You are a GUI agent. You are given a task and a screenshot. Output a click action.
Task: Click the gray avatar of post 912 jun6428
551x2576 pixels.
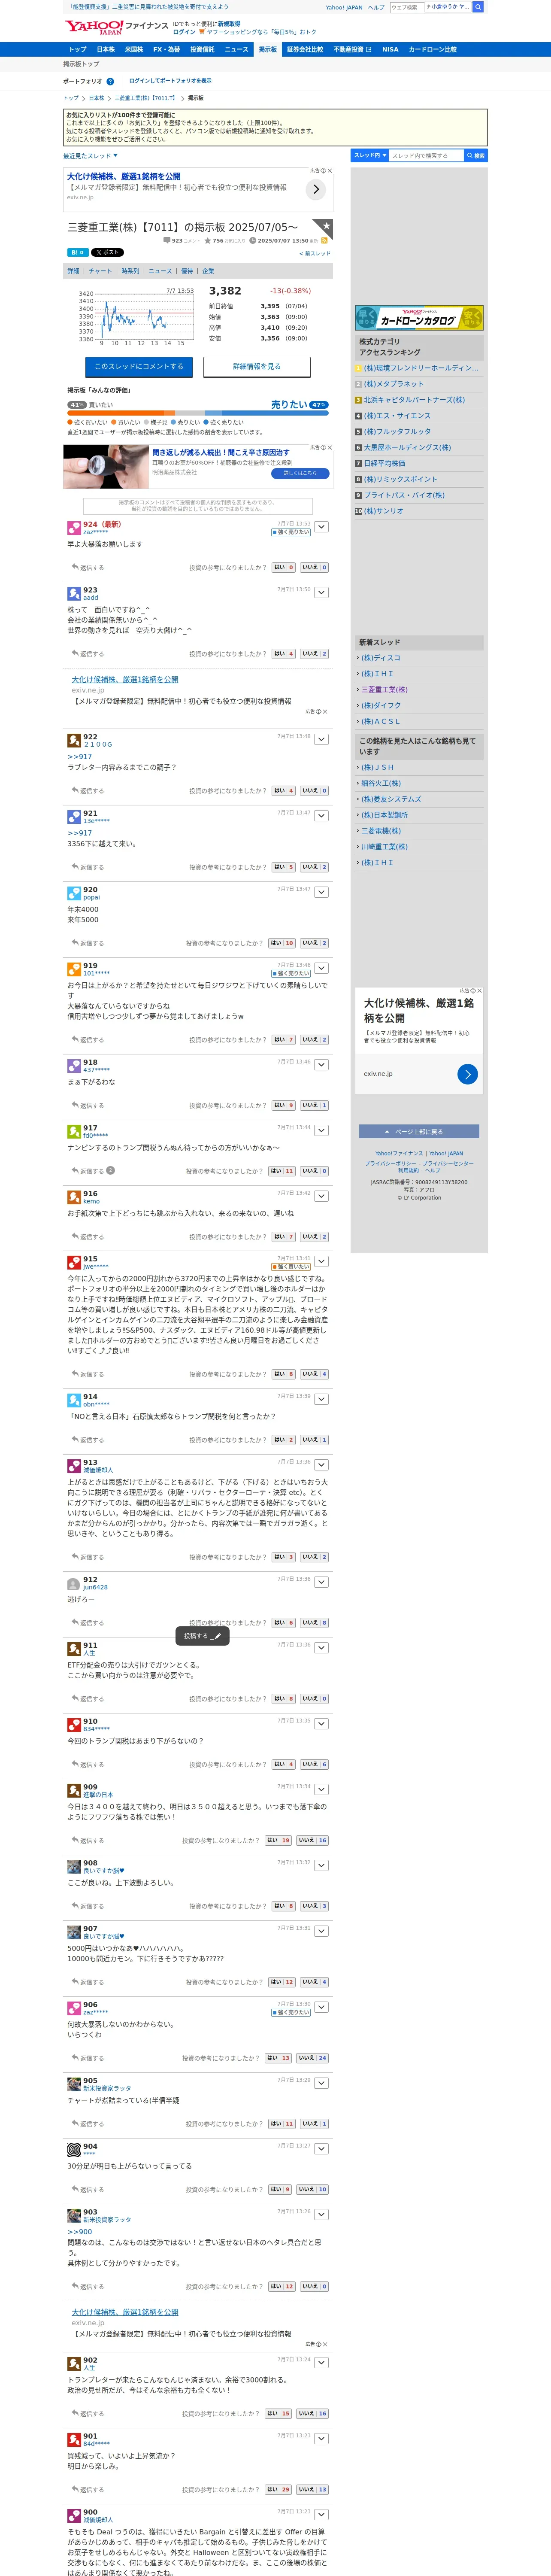pyautogui.click(x=74, y=1583)
